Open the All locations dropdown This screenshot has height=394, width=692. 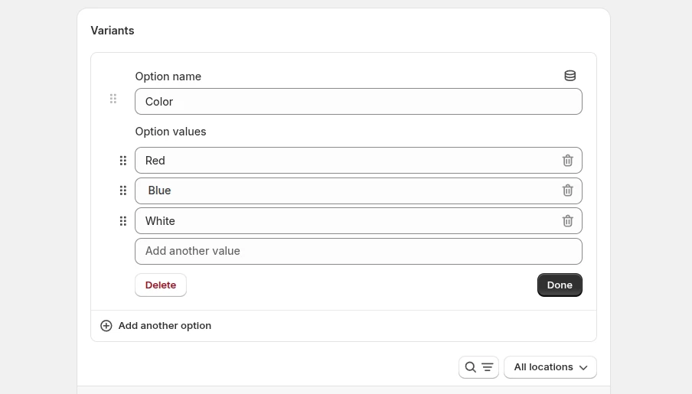pos(550,367)
